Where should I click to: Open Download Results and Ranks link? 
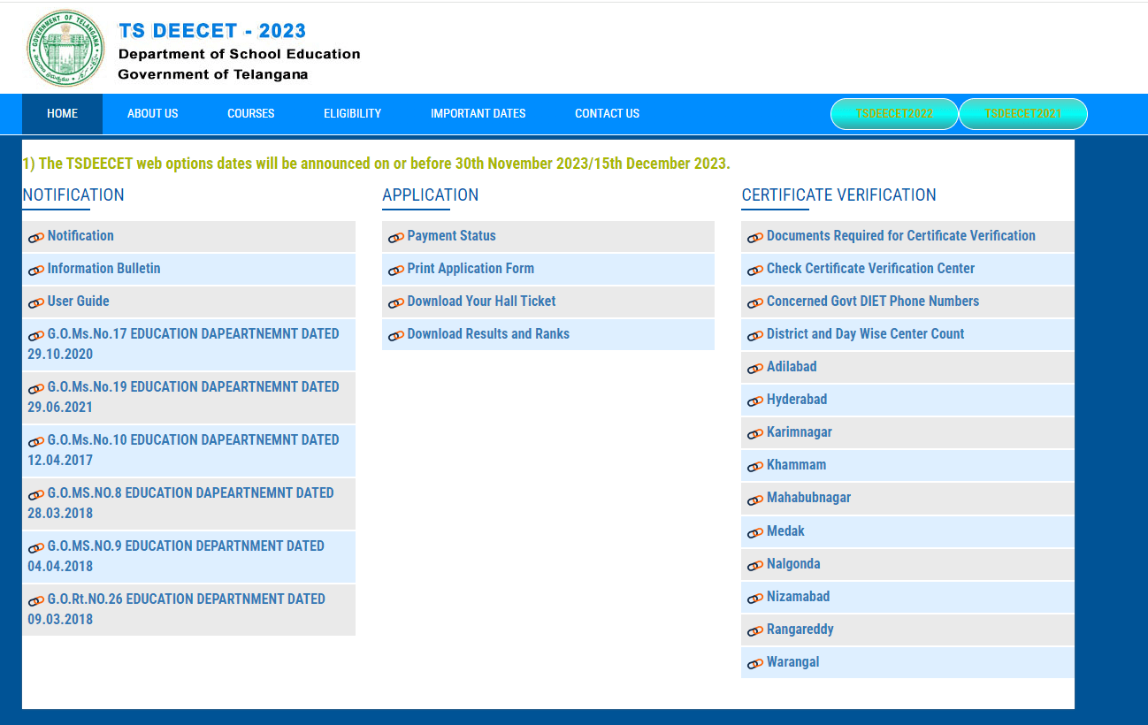488,334
